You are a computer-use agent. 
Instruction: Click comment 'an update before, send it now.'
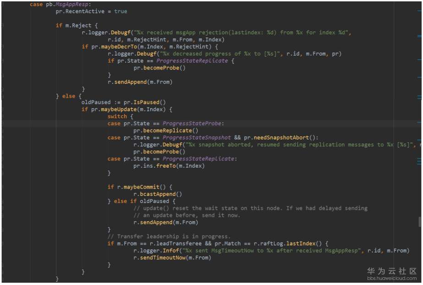tap(187, 215)
